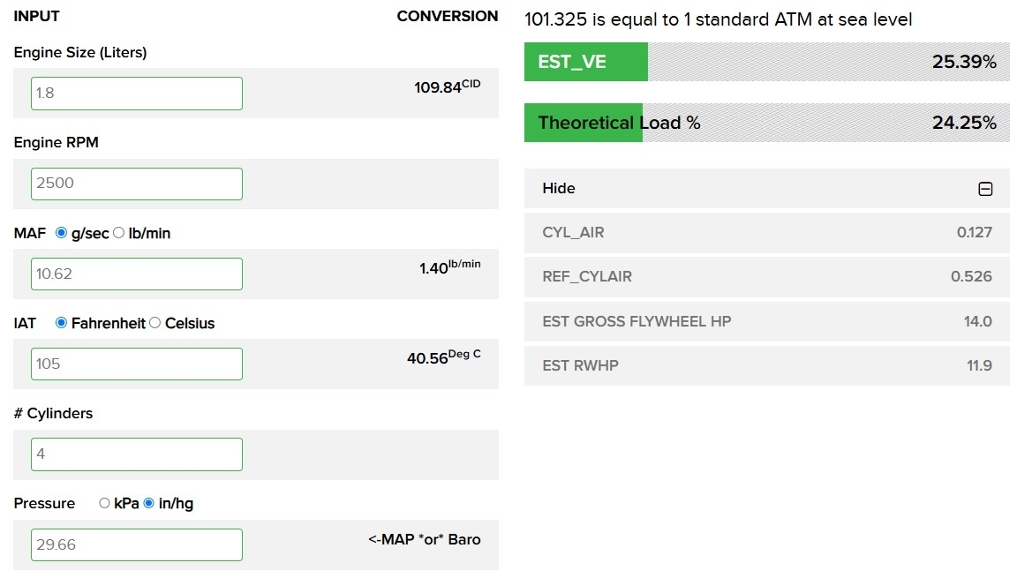1032x578 pixels.
Task: Click the Engine Size liters field
Action: [x=137, y=94]
